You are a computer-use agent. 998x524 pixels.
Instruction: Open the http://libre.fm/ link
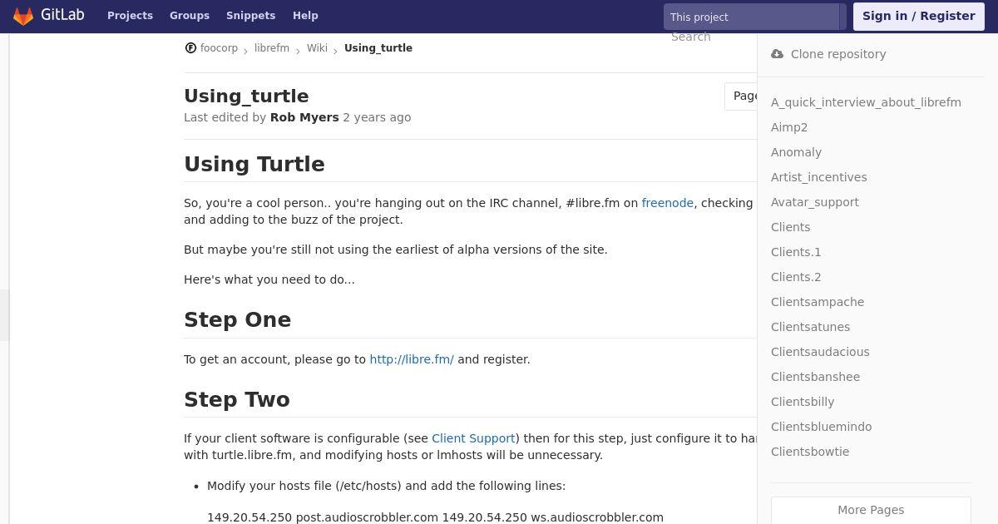pyautogui.click(x=412, y=359)
